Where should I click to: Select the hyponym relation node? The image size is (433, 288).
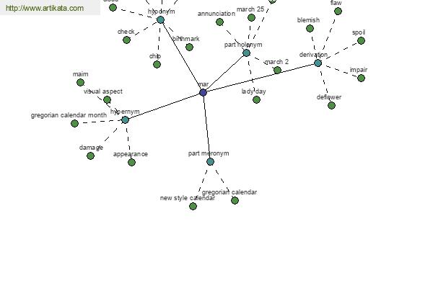click(x=160, y=20)
